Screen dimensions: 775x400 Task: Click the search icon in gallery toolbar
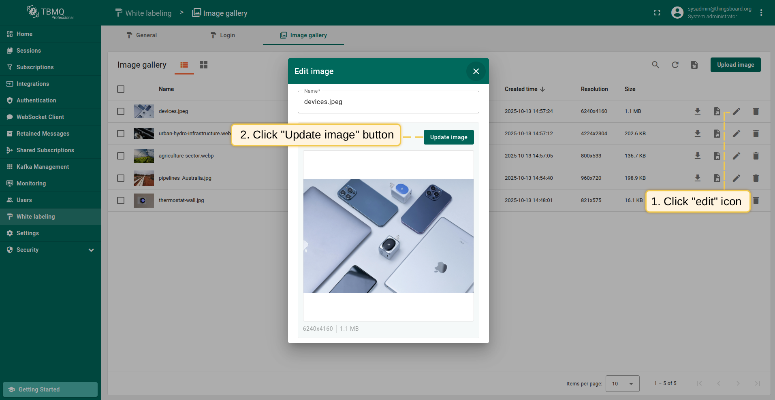coord(655,65)
